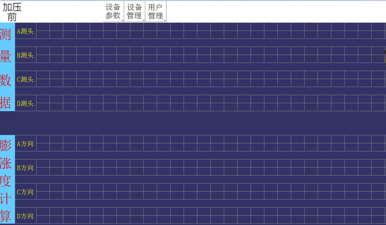The height and width of the screenshot is (225, 386).
Task: Select the C方向 expansion row label
Action: [25, 192]
